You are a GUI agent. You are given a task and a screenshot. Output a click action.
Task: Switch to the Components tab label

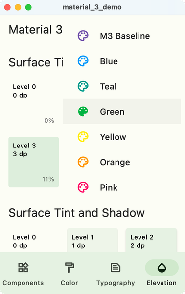click(23, 283)
